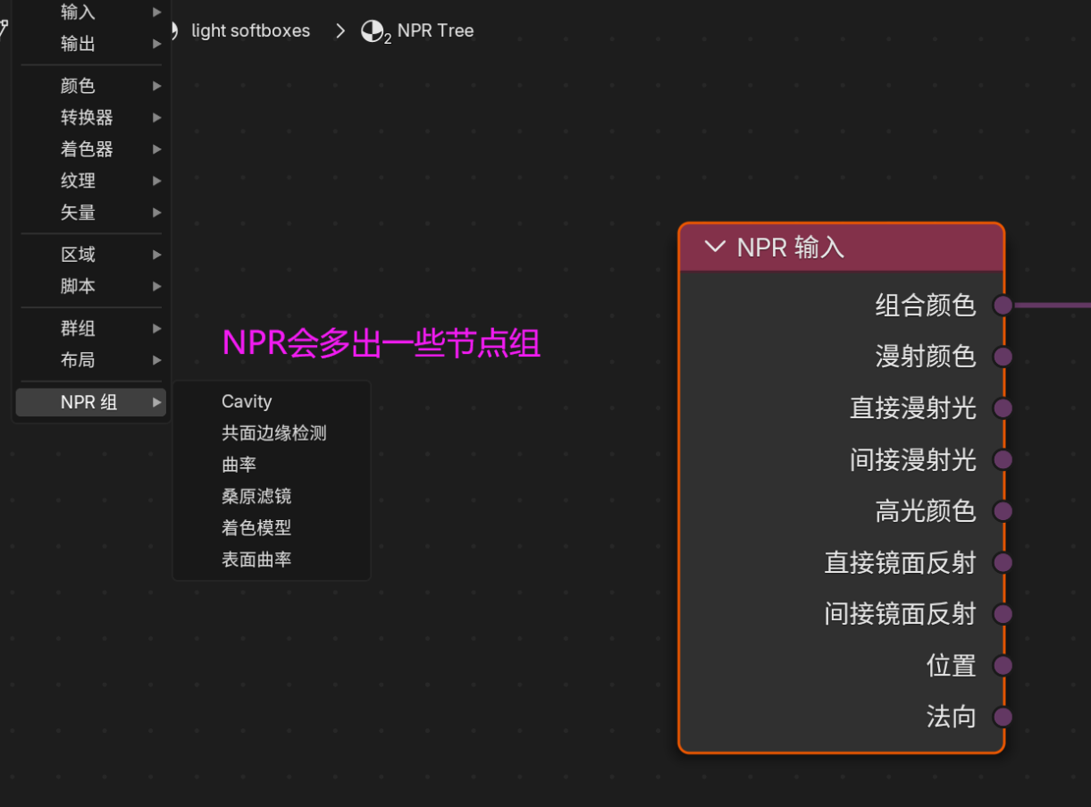Click the 直接镜面反射 output socket
The height and width of the screenshot is (807, 1091).
(1003, 562)
